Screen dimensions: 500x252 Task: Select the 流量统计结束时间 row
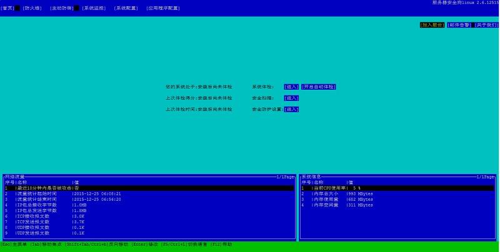[x=149, y=200]
